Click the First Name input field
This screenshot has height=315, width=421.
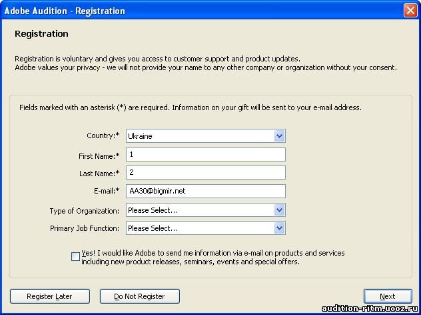click(206, 155)
